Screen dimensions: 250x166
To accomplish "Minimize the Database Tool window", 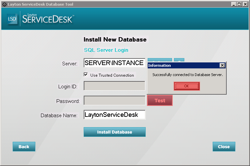I will point(234,4).
